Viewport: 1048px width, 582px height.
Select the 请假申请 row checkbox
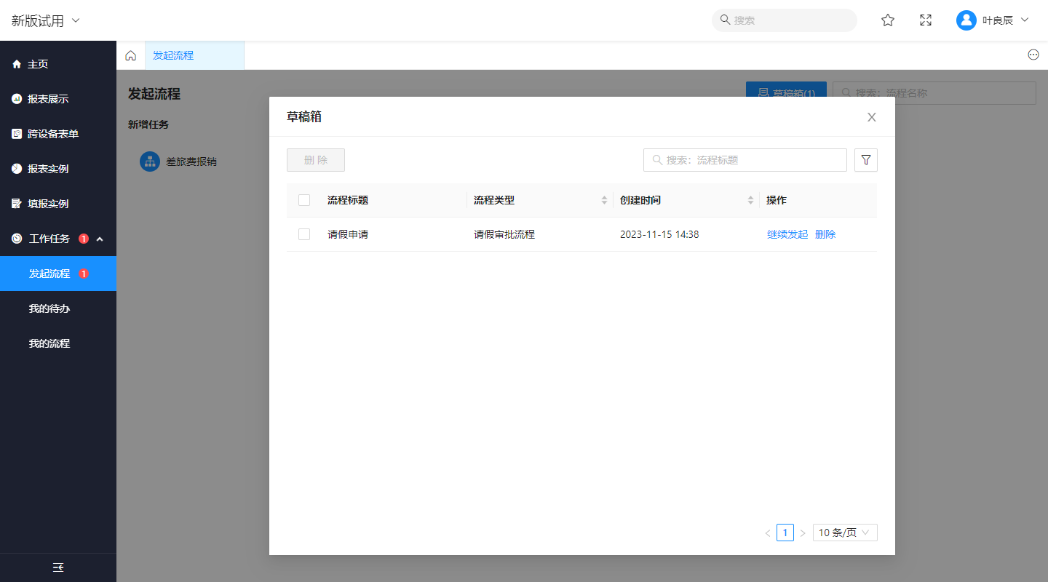(304, 234)
